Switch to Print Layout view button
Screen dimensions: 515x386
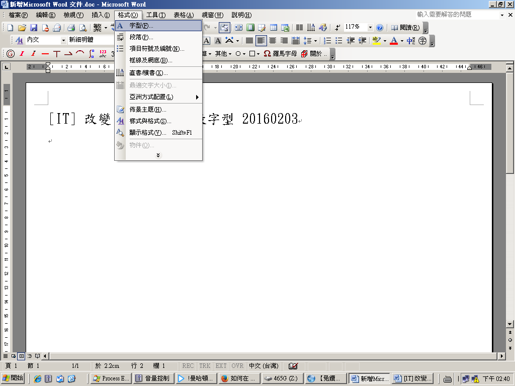click(21, 356)
